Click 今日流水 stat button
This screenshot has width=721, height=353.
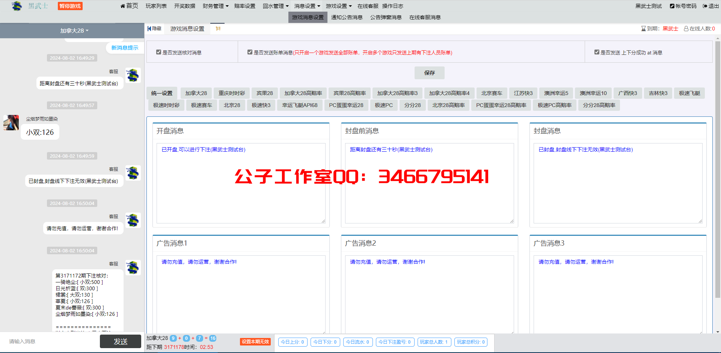pyautogui.click(x=357, y=342)
